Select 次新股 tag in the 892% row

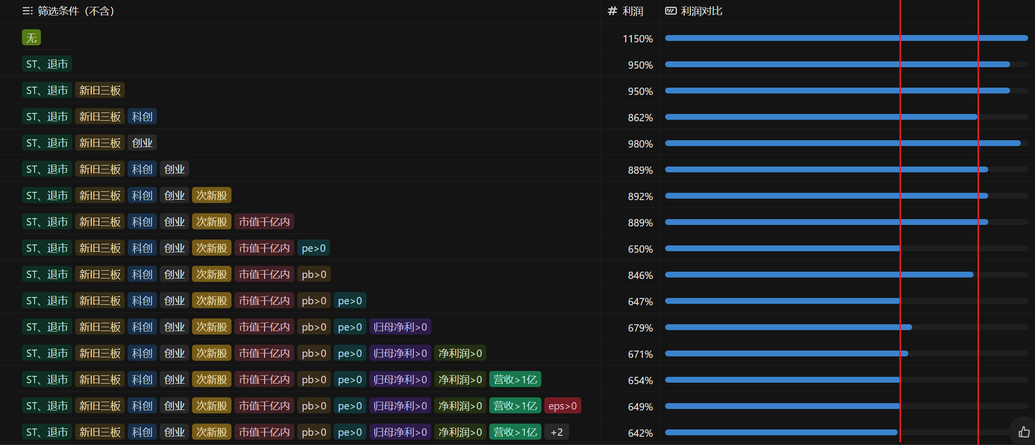click(x=211, y=196)
